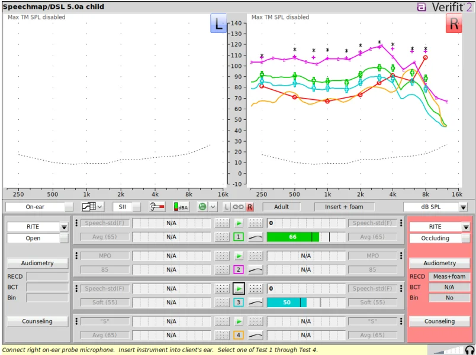Run Test 3 using its highlighted play button
Image resolution: width=476 pixels, height=355 pixels.
click(x=239, y=289)
